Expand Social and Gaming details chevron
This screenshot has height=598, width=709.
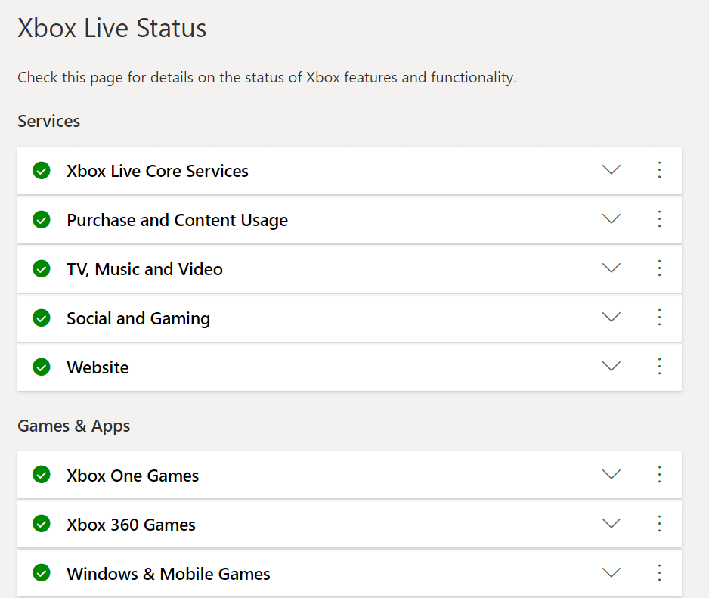611,318
